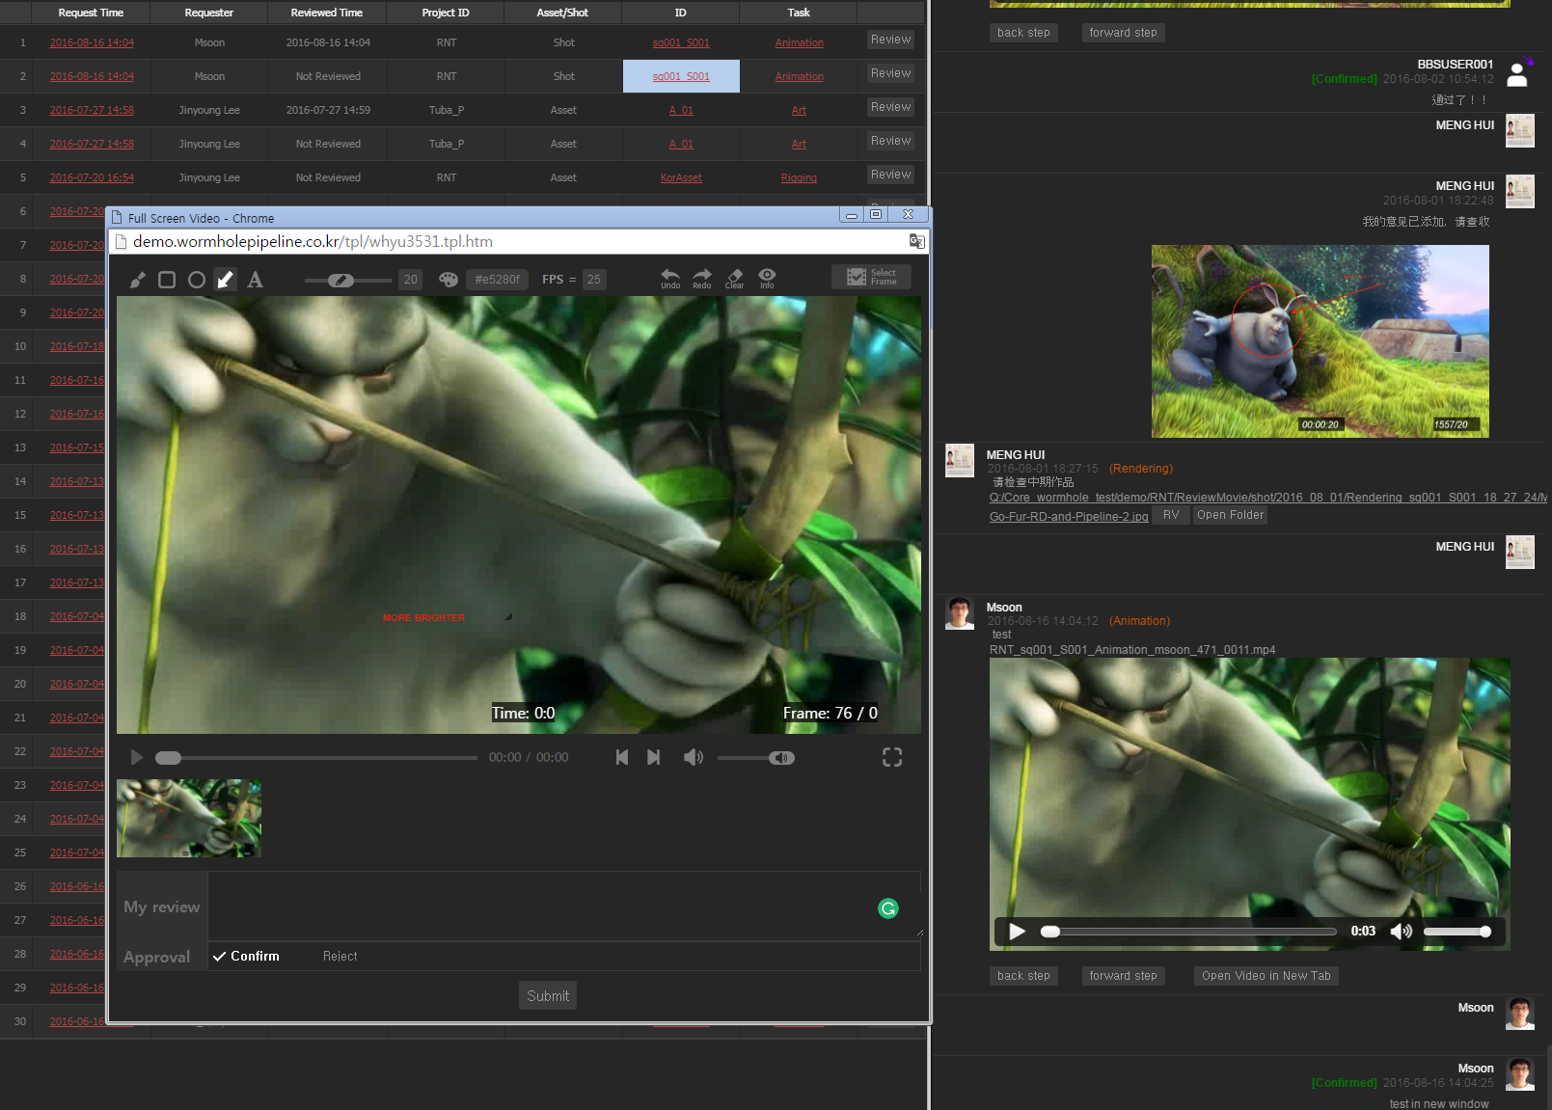Sort by Task column header
Viewport: 1552px width, 1110px height.
coord(799,13)
